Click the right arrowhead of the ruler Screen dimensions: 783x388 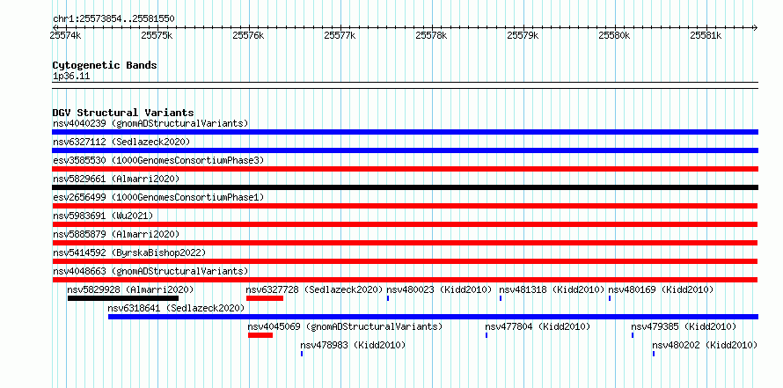[x=756, y=27]
